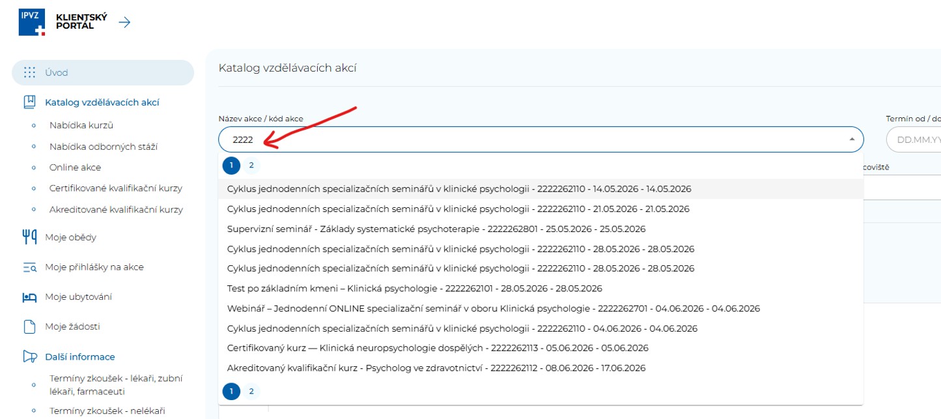The image size is (941, 419).
Task: Open Online akce link
Action: 75,167
